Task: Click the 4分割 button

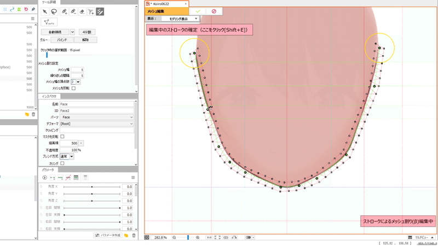Action: click(x=87, y=32)
